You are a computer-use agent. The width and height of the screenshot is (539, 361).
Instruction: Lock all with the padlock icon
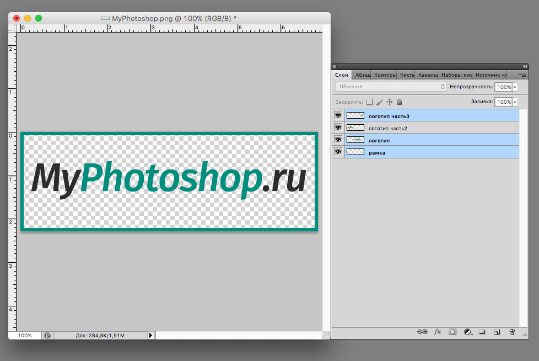click(x=399, y=102)
